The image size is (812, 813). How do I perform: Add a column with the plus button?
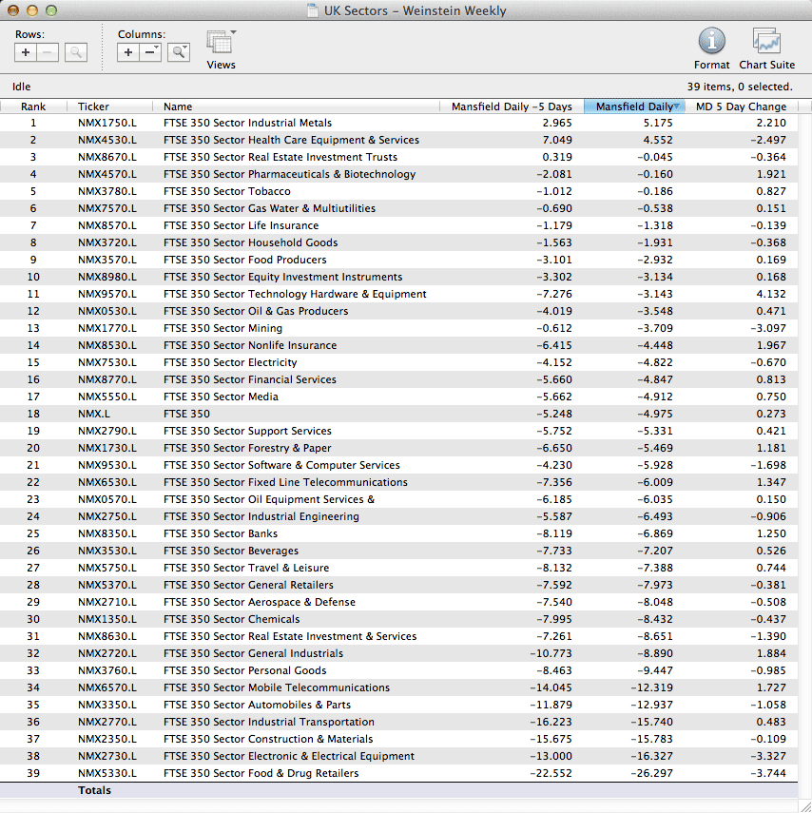click(128, 53)
